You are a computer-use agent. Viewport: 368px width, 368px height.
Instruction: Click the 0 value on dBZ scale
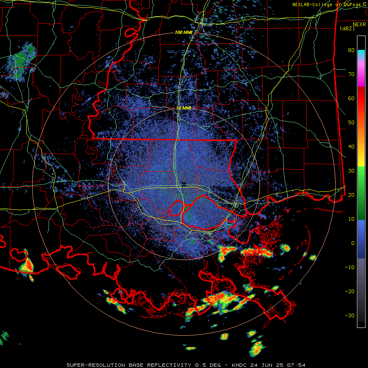click(x=353, y=243)
